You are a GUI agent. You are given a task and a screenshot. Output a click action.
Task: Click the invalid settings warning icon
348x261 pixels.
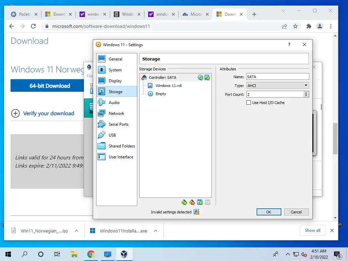[196, 212]
